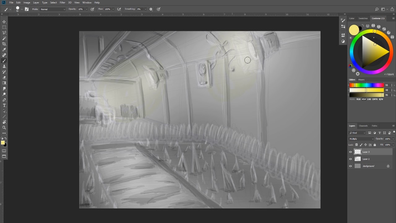This screenshot has height=223, width=396.
Task: Toggle Quick Mask mode
Action: point(4,151)
